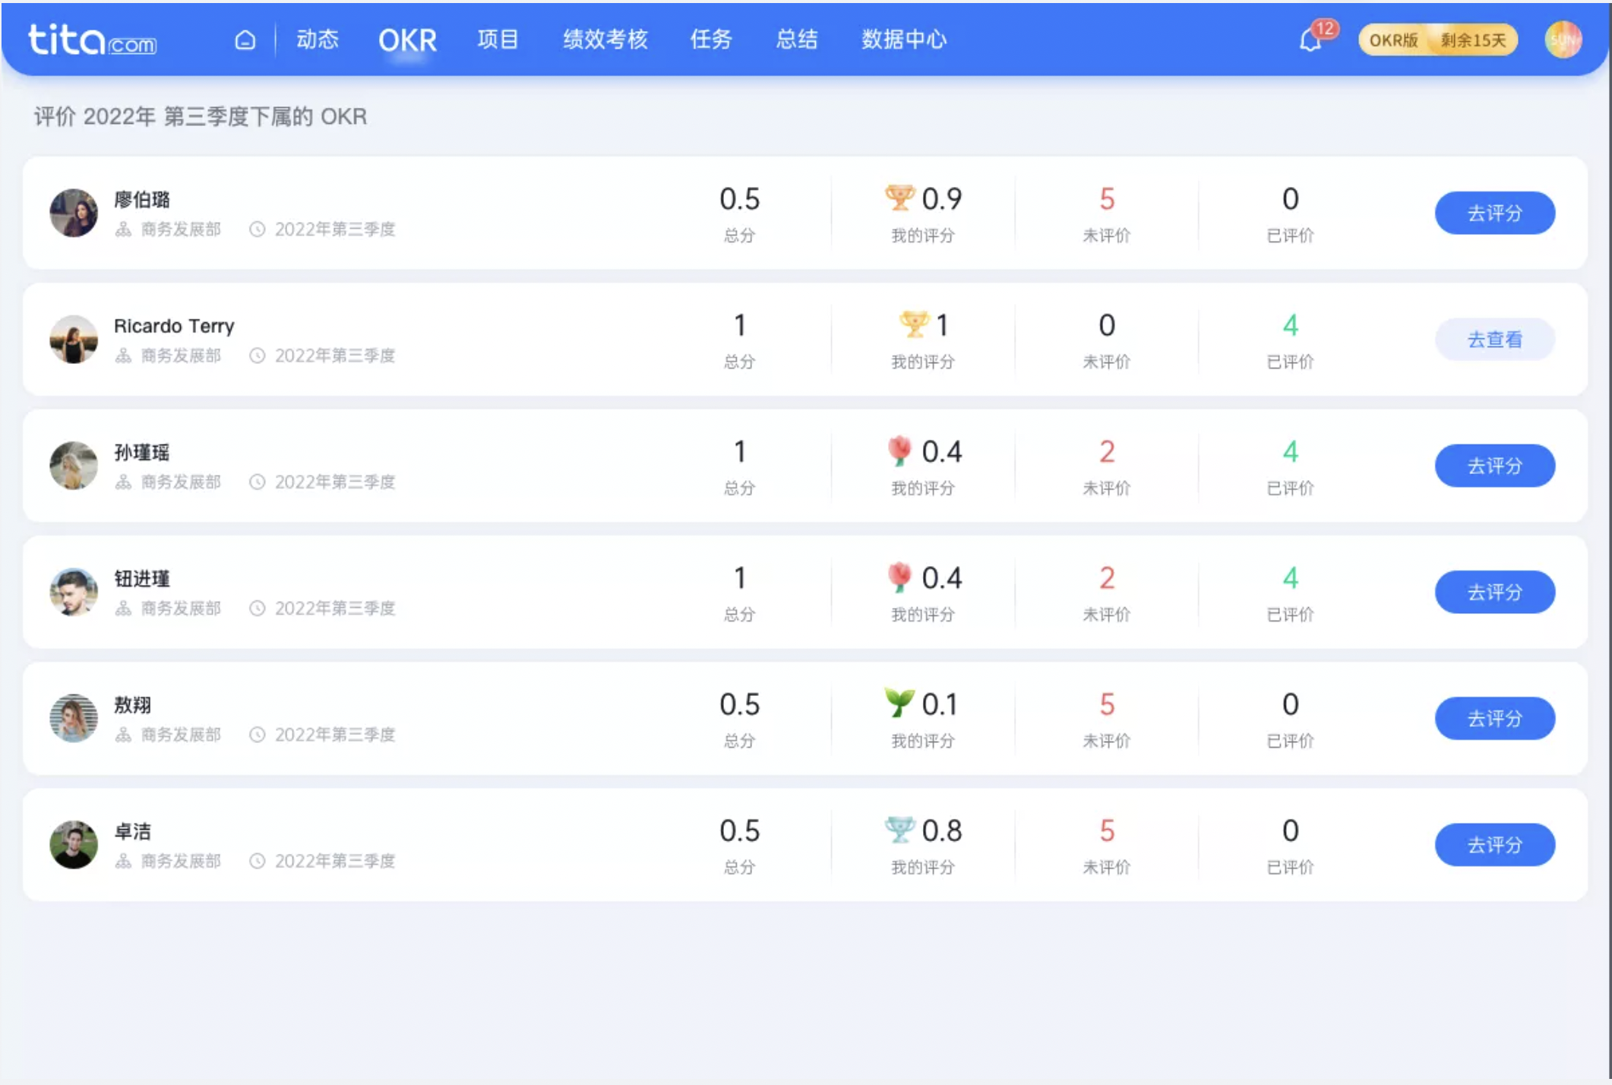Click the clock icon in 廖伯璐's row

(258, 229)
